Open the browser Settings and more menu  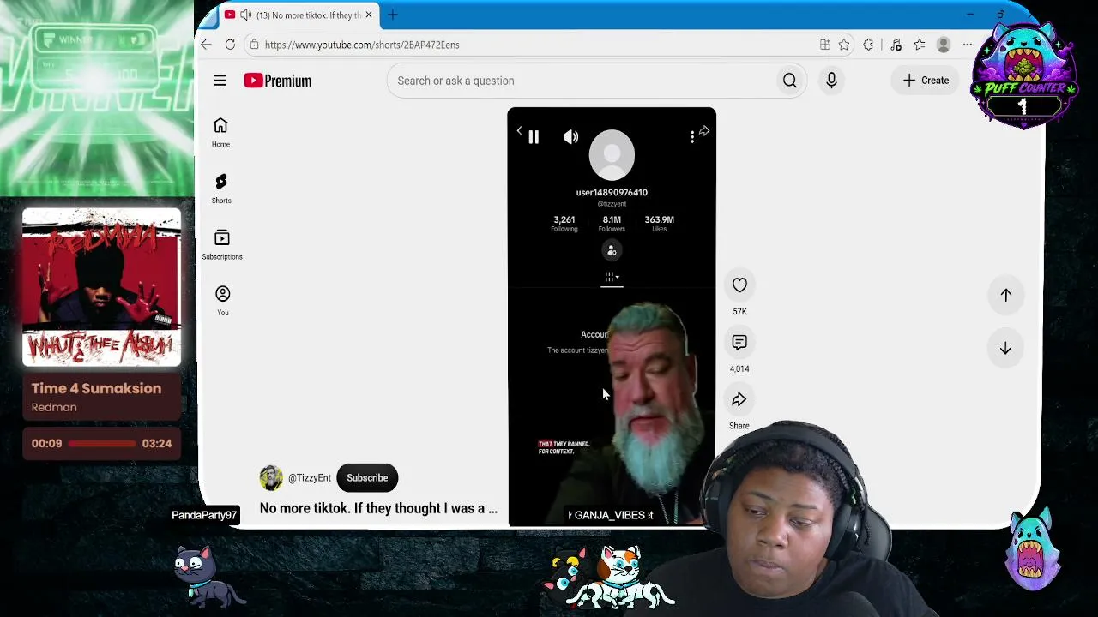(968, 45)
